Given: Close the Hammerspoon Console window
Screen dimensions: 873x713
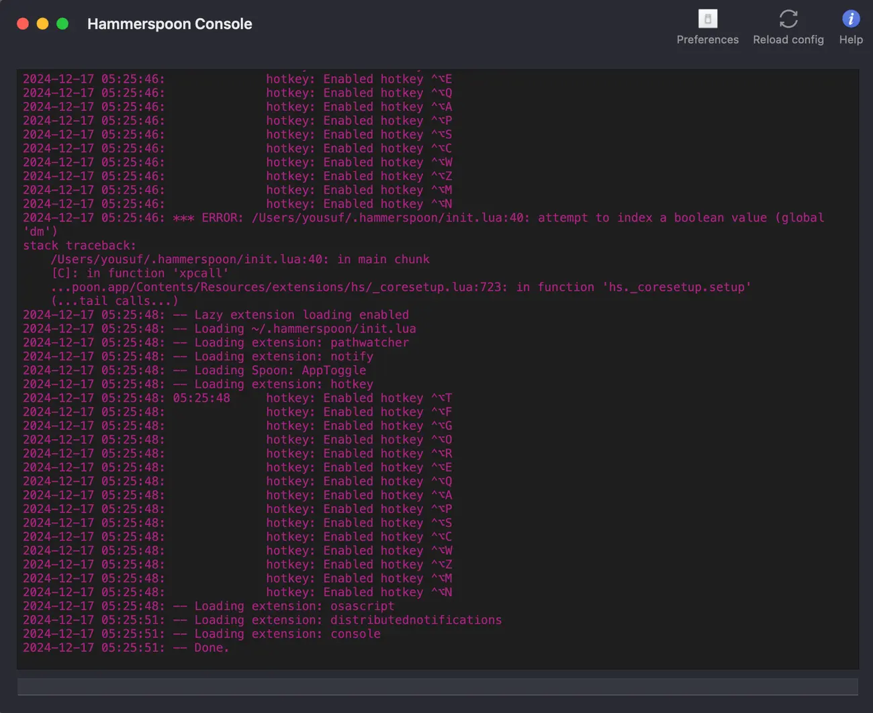Looking at the screenshot, I should (x=23, y=24).
